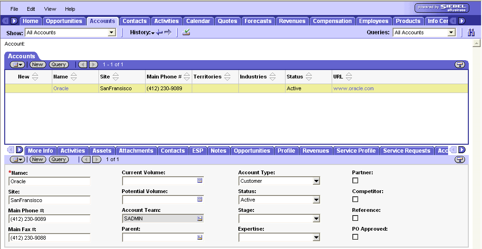Check the Competitor checkbox
This screenshot has height=249, width=482.
click(x=355, y=199)
